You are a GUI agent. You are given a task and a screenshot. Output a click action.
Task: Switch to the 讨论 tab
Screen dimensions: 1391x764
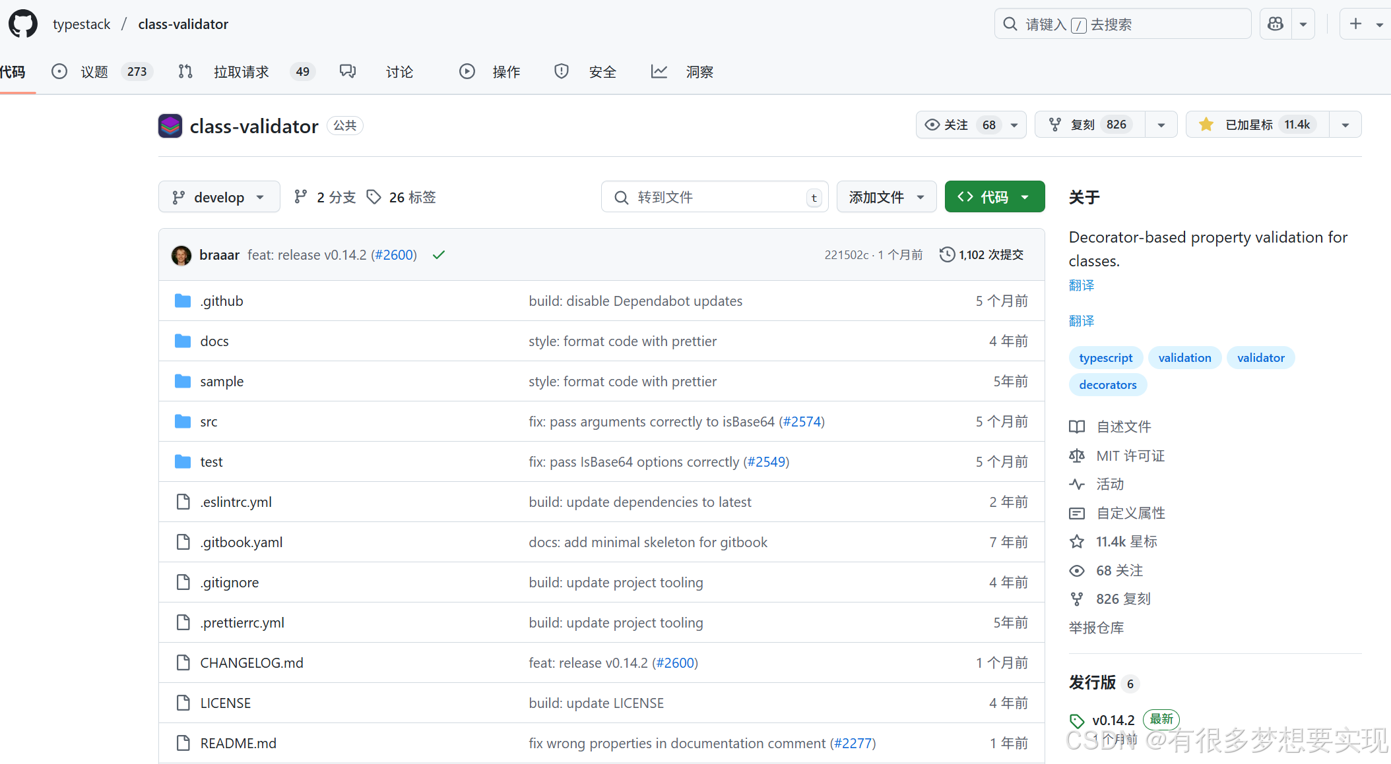377,72
